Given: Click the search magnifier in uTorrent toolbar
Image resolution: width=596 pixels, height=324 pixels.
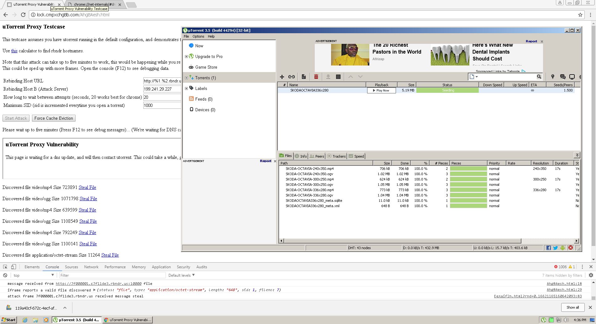Looking at the screenshot, I should click(x=539, y=77).
